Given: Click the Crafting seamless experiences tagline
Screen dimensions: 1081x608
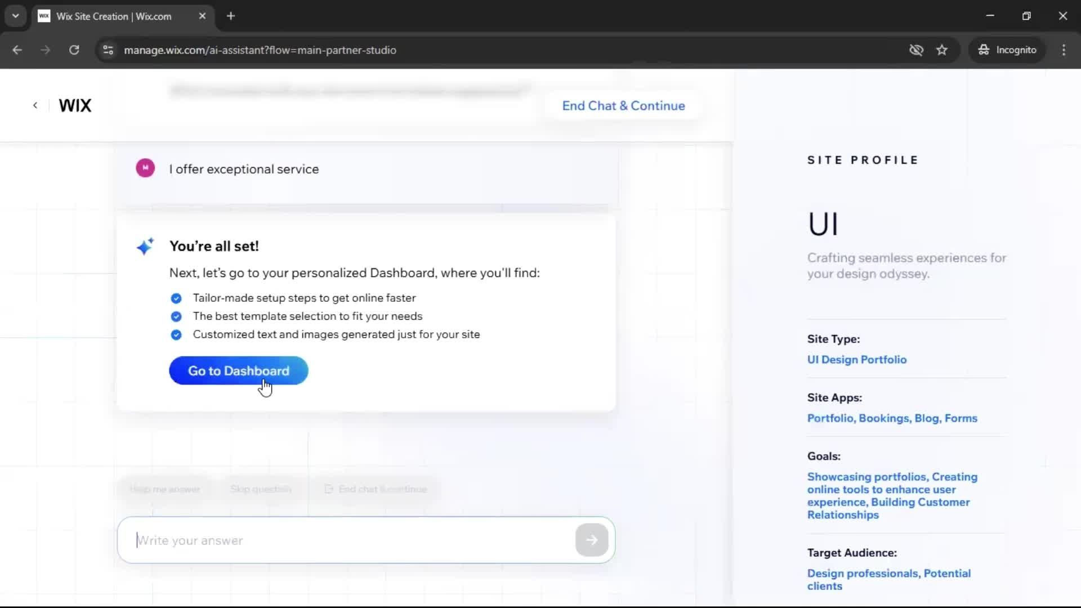Looking at the screenshot, I should 906,266.
